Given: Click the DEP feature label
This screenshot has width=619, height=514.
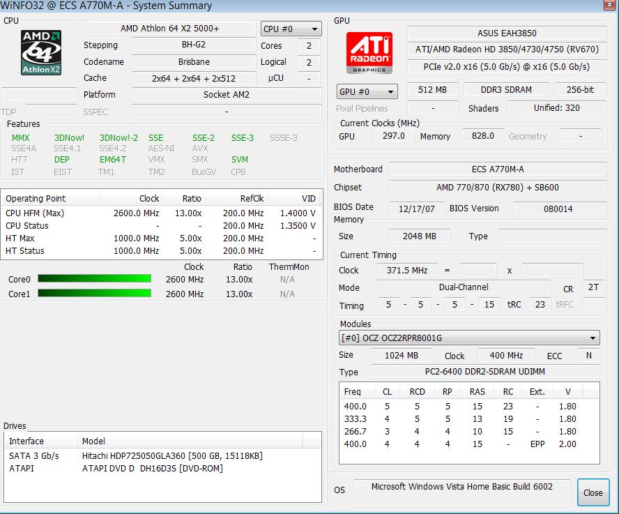Looking at the screenshot, I should pyautogui.click(x=61, y=160).
